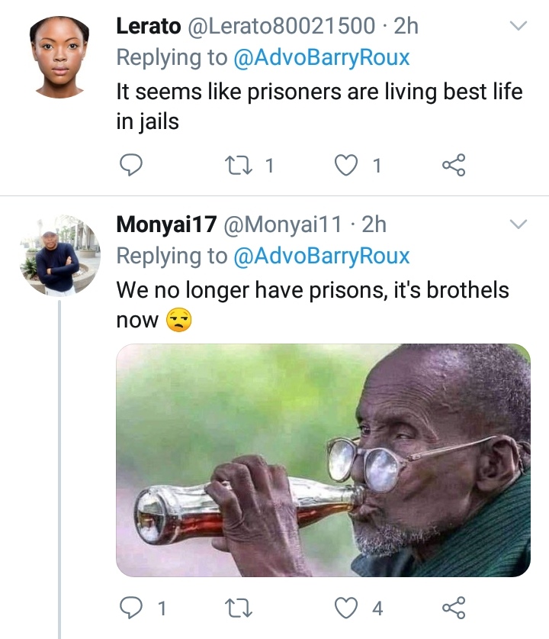Open the Monyai17 display name
This screenshot has width=549, height=639.
coord(165,224)
